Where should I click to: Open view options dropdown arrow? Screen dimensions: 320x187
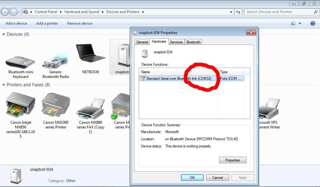(300, 23)
